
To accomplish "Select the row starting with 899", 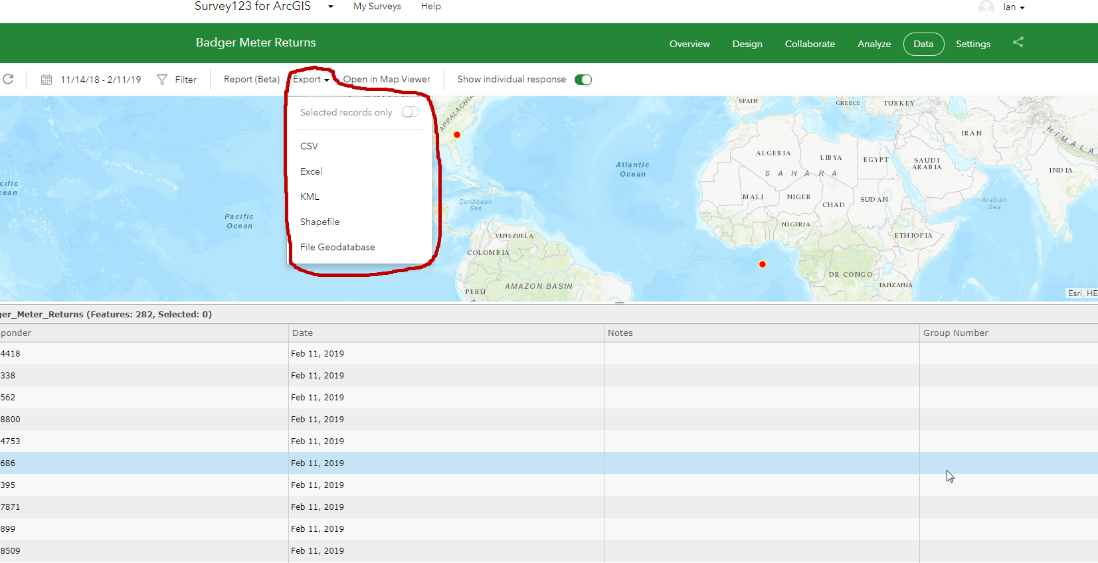I will pyautogui.click(x=549, y=529).
